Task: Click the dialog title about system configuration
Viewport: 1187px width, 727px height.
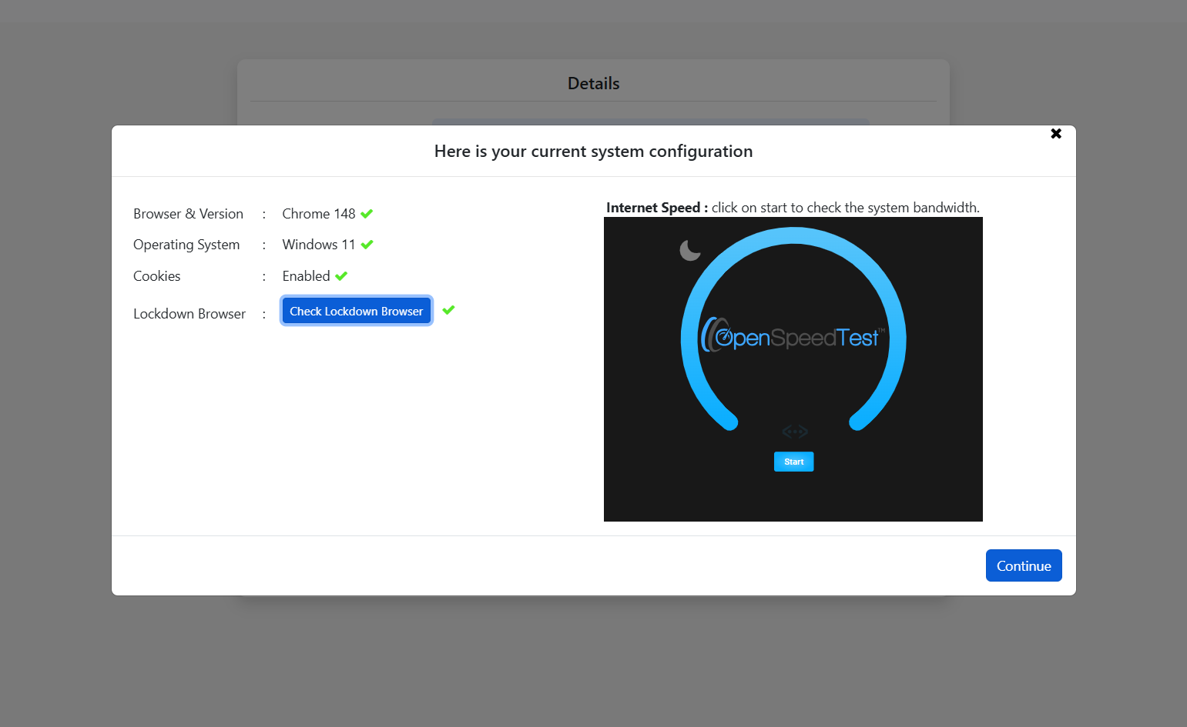Action: tap(593, 152)
